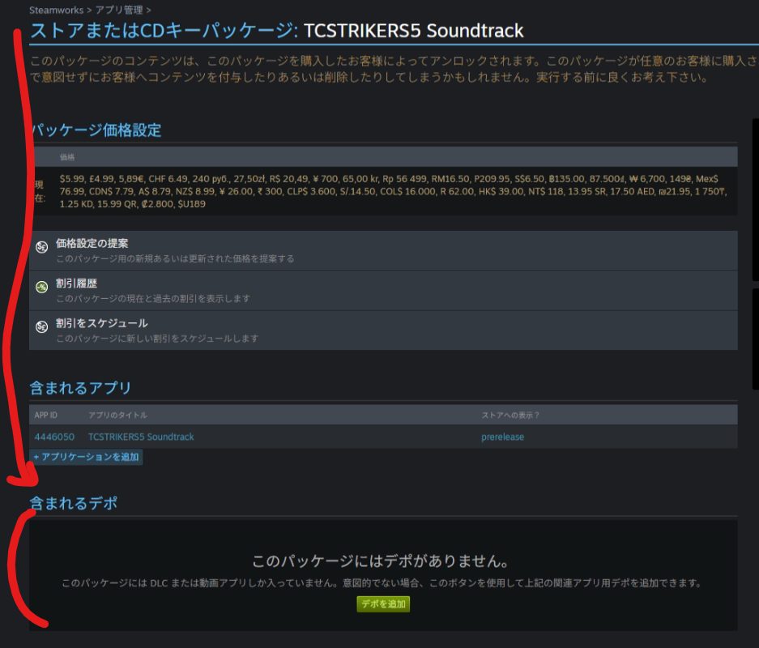Click the icon beside 価格設定の提案
Image resolution: width=759 pixels, height=648 pixels.
(42, 247)
